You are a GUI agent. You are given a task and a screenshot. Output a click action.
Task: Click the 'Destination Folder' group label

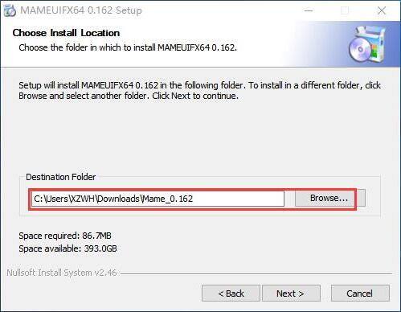[x=61, y=177]
